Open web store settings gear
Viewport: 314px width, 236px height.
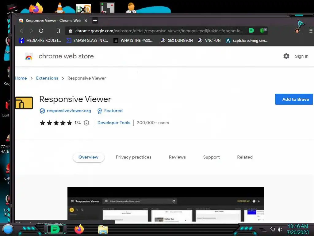(x=286, y=56)
